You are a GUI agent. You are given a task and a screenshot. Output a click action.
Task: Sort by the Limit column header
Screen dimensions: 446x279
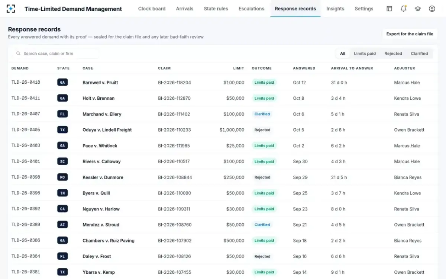click(239, 68)
